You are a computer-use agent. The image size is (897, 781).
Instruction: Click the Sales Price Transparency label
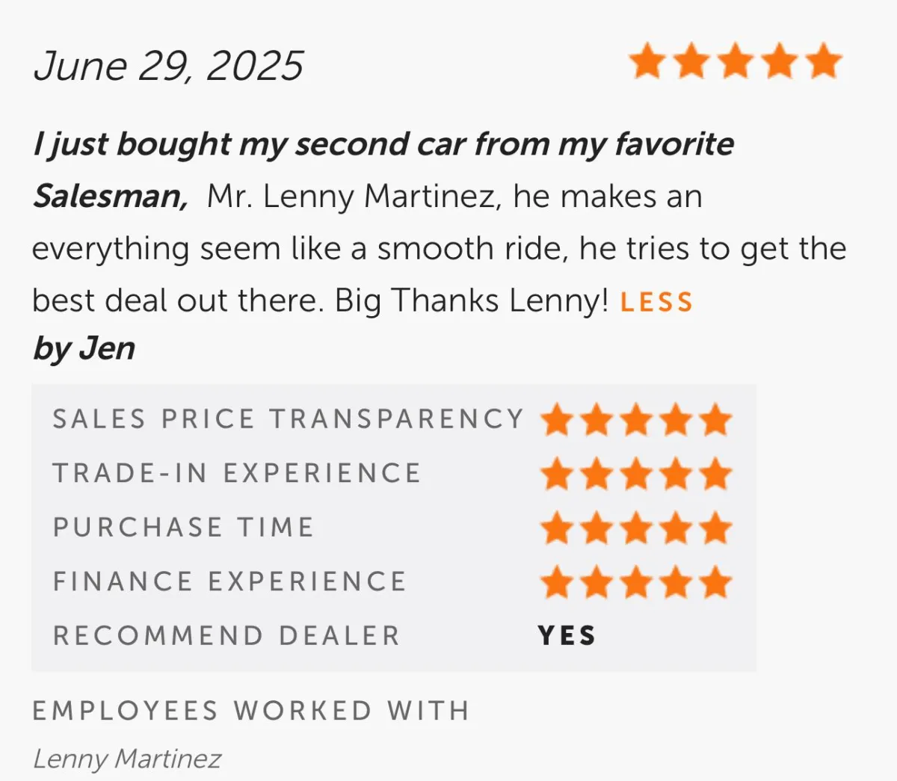[288, 419]
